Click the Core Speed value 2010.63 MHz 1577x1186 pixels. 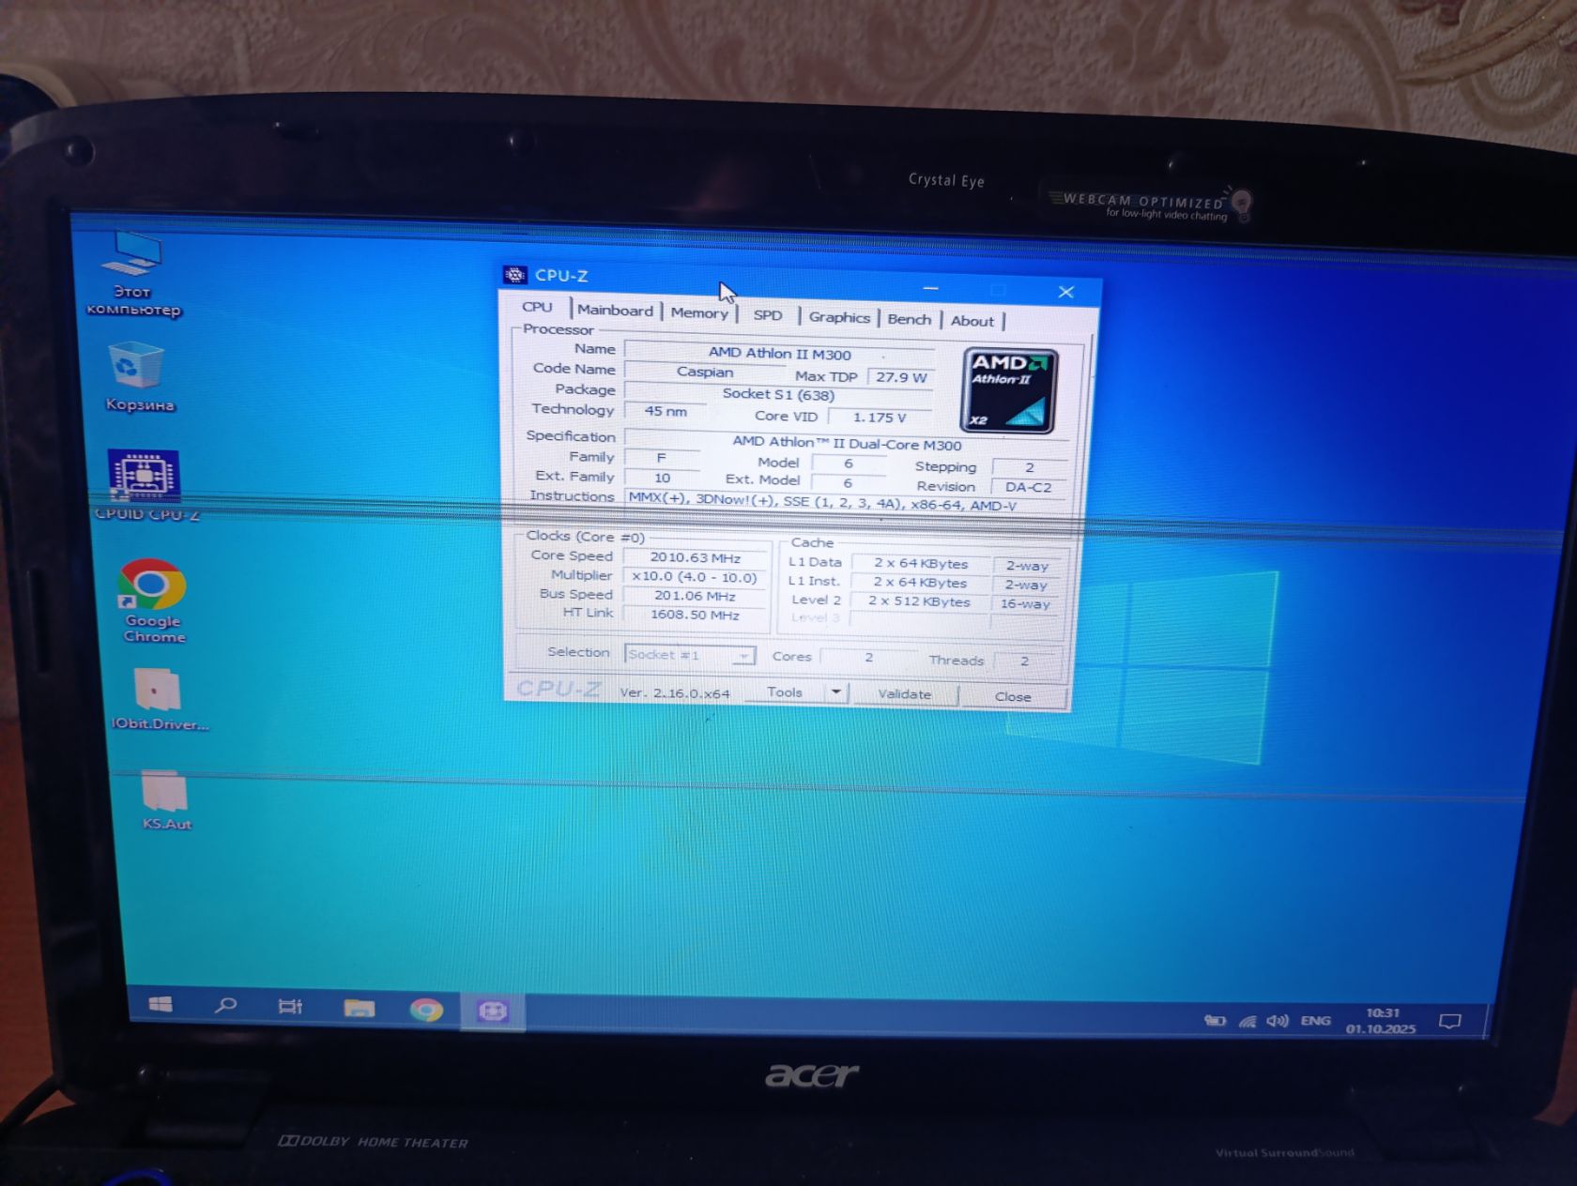pos(696,557)
